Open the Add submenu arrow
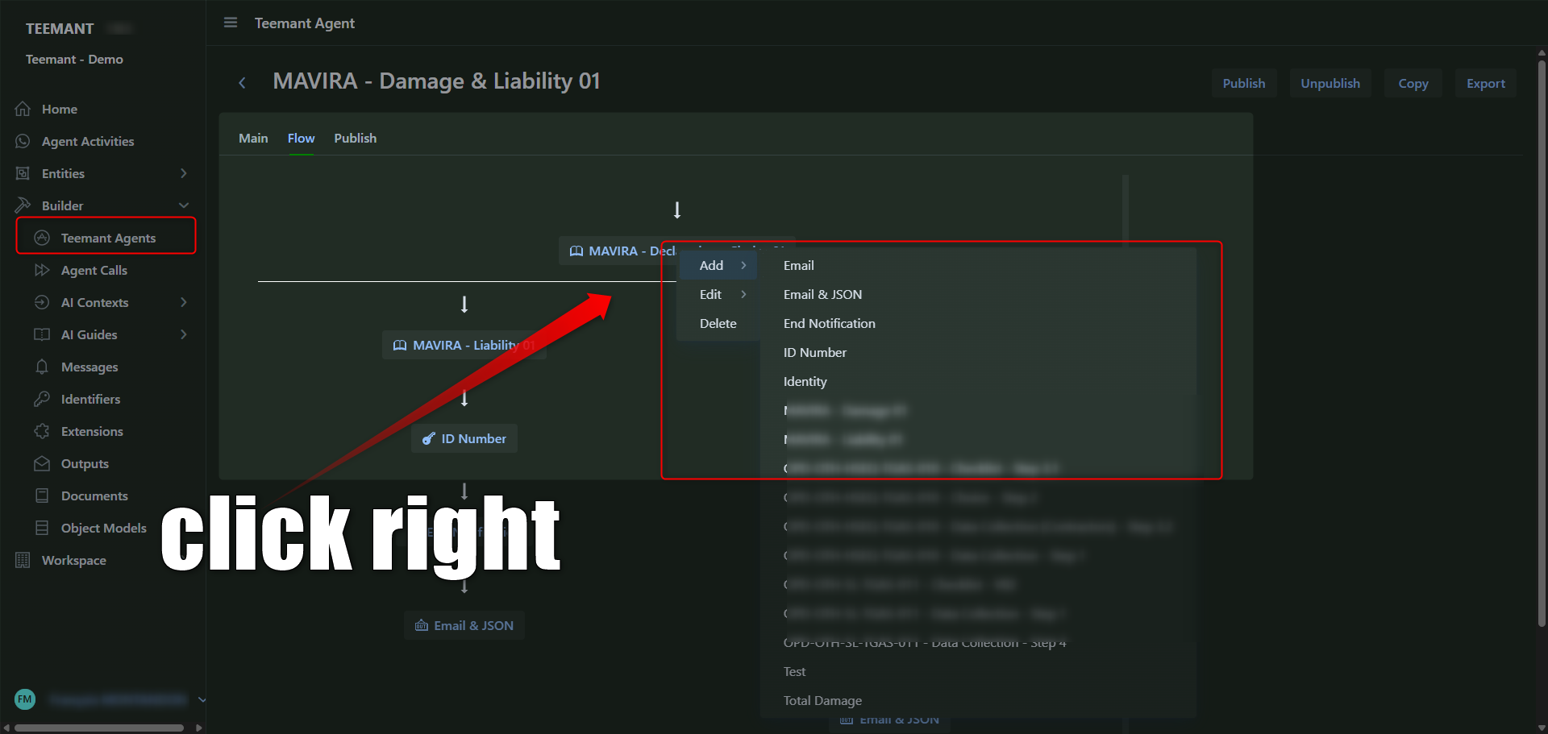Screen dimensions: 1548x734 coord(743,265)
